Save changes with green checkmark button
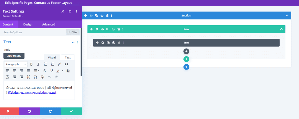Image resolution: width=299 pixels, height=119 pixels. 72,112
